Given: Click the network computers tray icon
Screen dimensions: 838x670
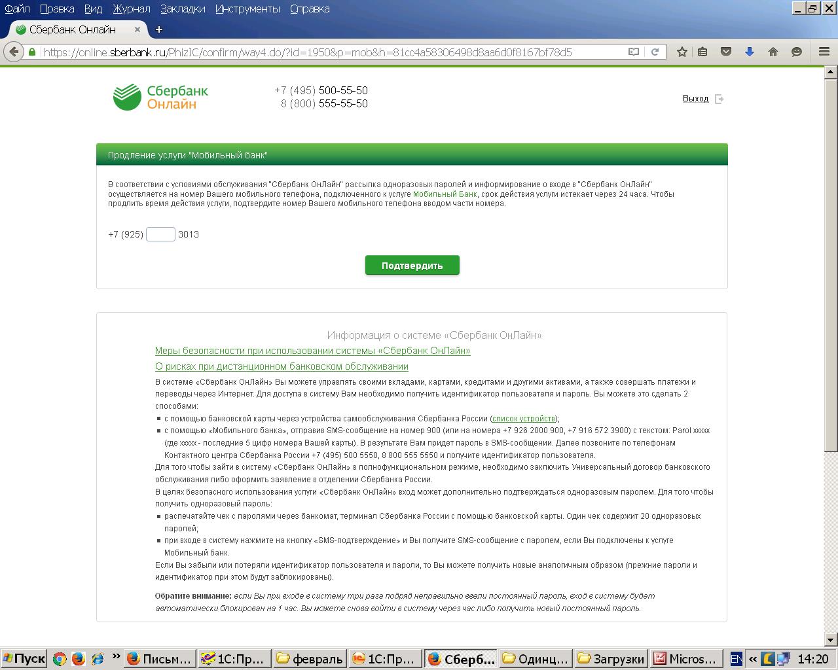Looking at the screenshot, I should click(x=784, y=659).
